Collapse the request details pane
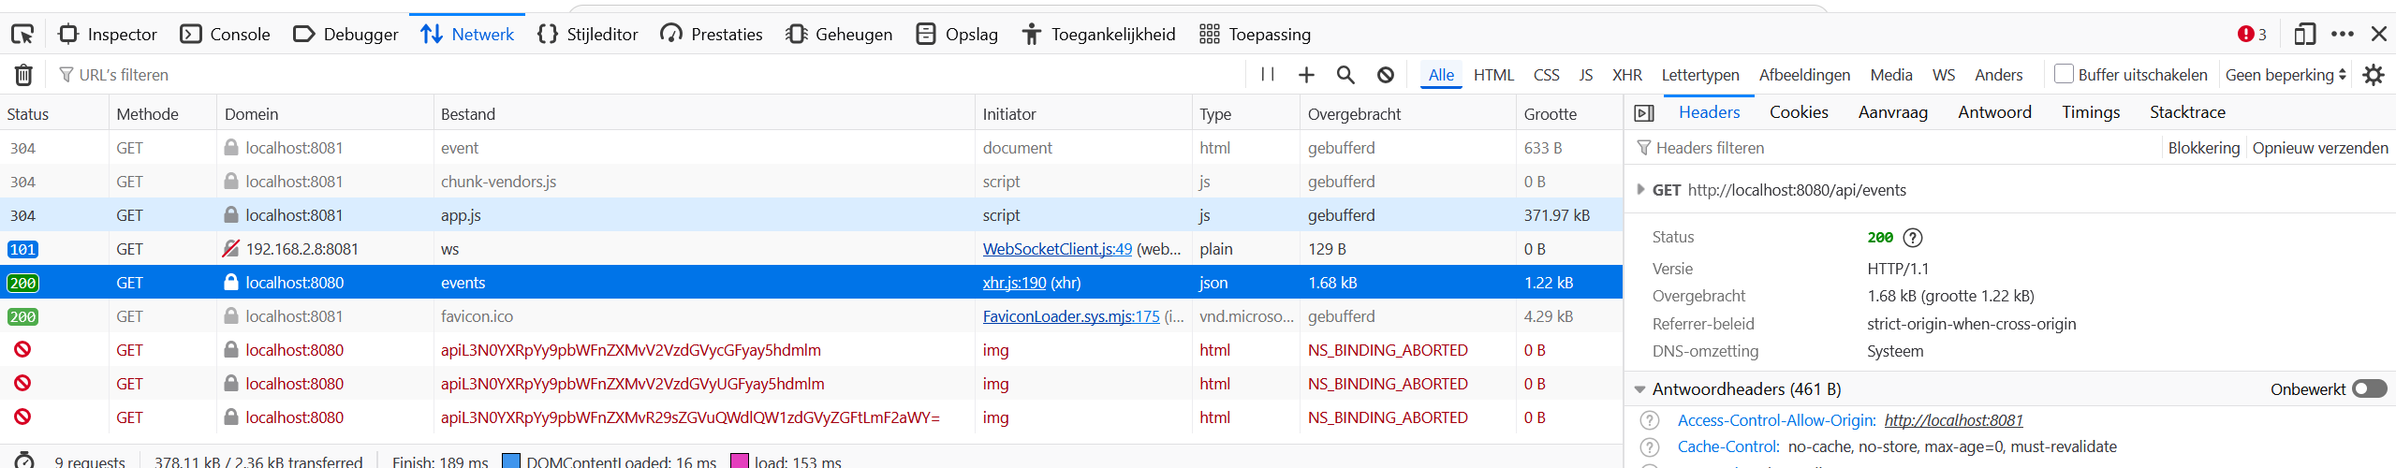This screenshot has height=468, width=2396. click(1644, 113)
